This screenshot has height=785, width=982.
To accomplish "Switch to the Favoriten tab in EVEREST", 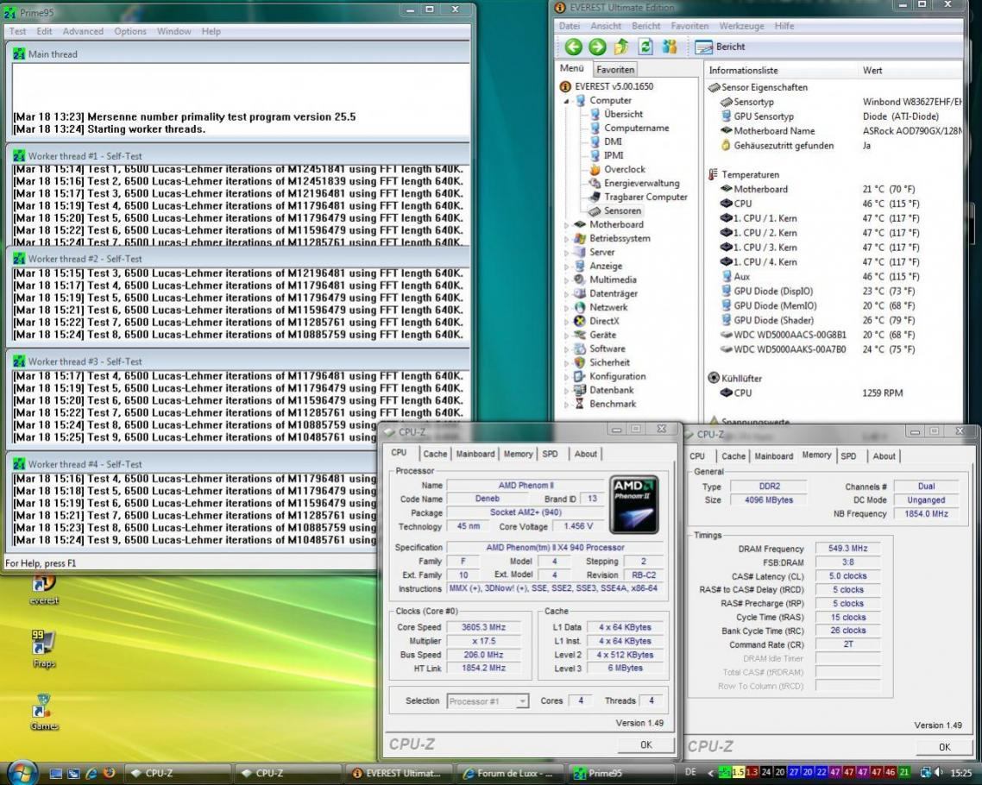I will pyautogui.click(x=615, y=70).
